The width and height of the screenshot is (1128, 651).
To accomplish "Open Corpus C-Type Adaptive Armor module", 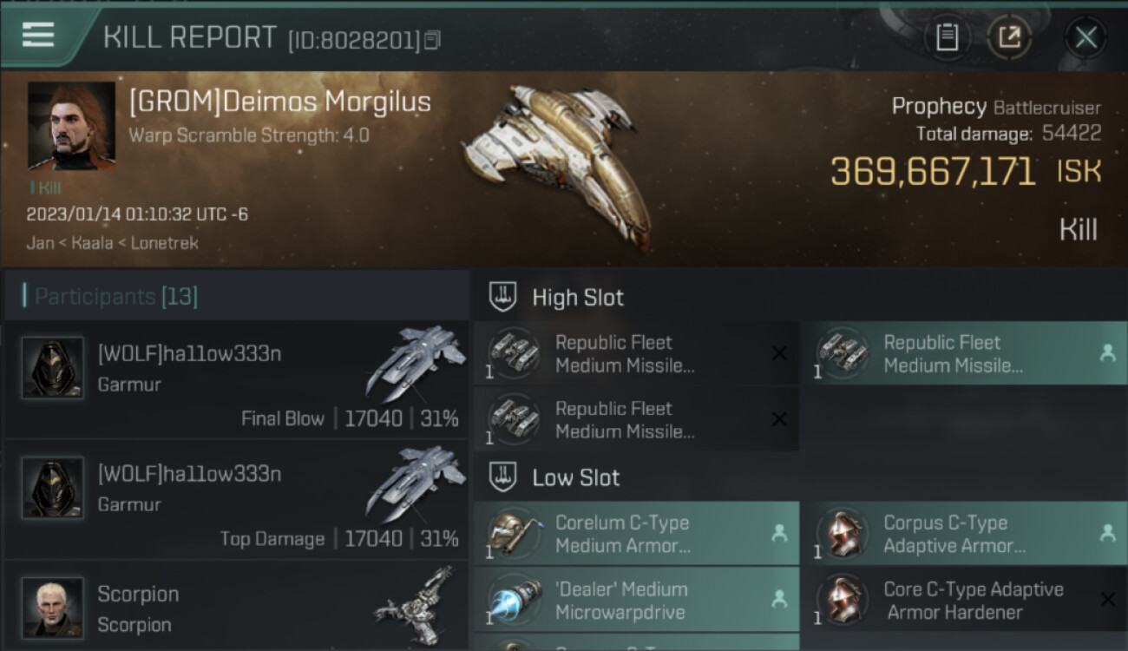I will point(964,534).
